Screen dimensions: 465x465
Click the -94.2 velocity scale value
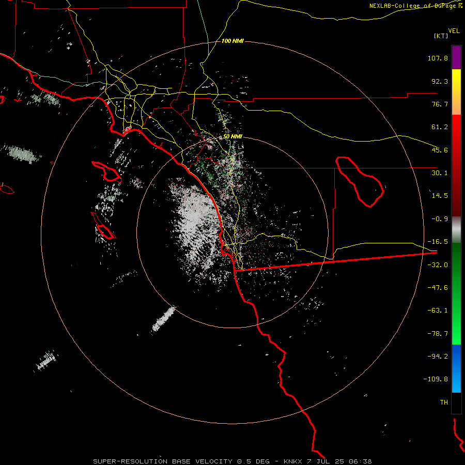point(438,356)
